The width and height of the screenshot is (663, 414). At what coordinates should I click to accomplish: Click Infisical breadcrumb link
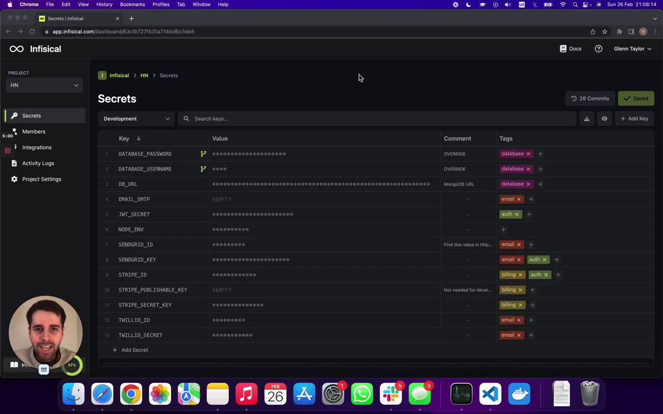pyautogui.click(x=119, y=76)
